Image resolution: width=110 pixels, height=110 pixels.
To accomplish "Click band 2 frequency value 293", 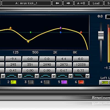I will pos(13,65).
